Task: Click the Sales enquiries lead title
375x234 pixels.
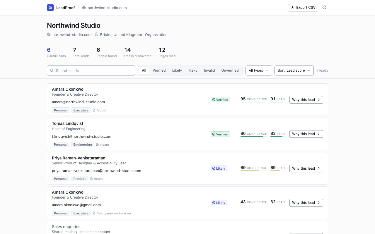Action: 66,227
